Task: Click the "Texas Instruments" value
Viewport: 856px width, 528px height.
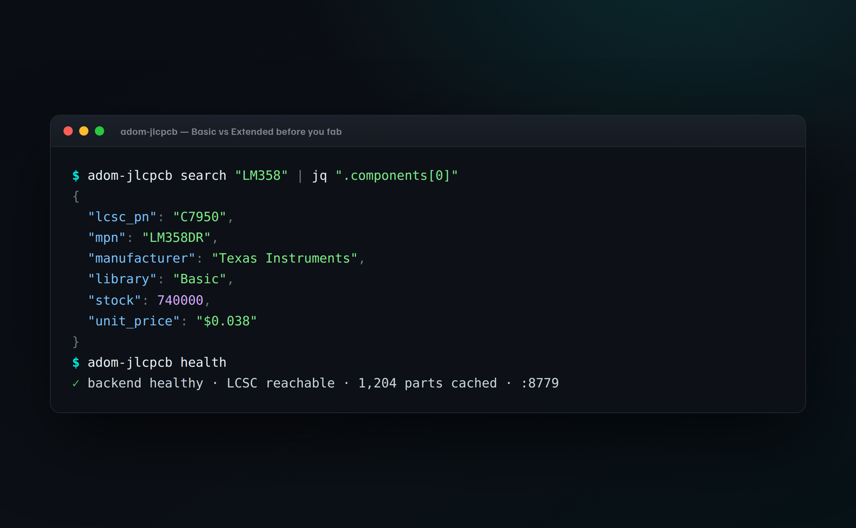Action: point(284,259)
